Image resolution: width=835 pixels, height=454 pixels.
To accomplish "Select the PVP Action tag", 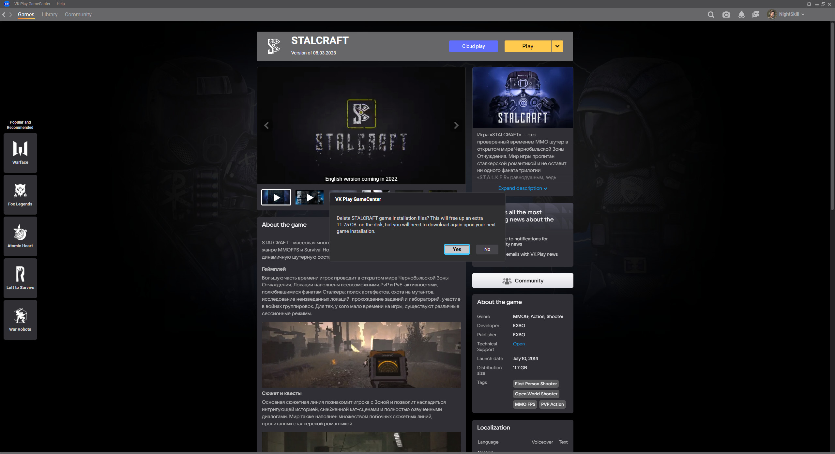I will pyautogui.click(x=552, y=404).
